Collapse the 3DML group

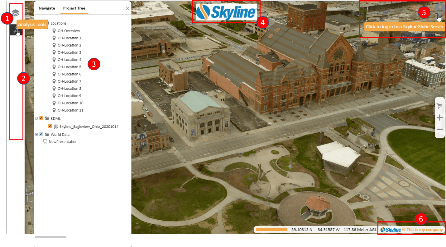(36, 118)
